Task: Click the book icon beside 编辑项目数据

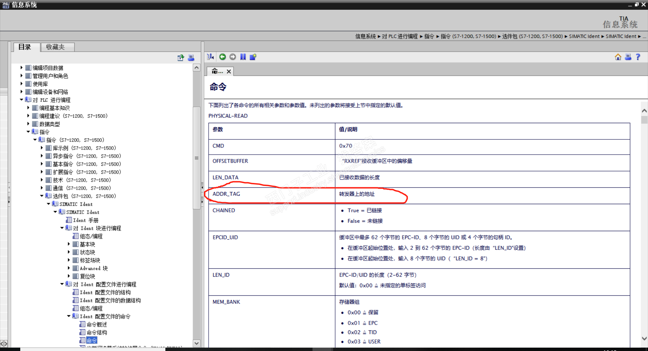Action: click(x=28, y=68)
